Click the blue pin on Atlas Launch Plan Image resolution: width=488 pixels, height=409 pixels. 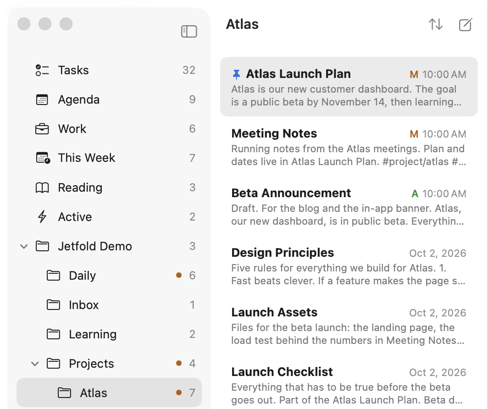pos(237,74)
